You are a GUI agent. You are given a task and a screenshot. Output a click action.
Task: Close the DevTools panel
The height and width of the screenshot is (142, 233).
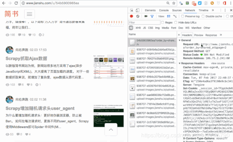click(x=231, y=10)
